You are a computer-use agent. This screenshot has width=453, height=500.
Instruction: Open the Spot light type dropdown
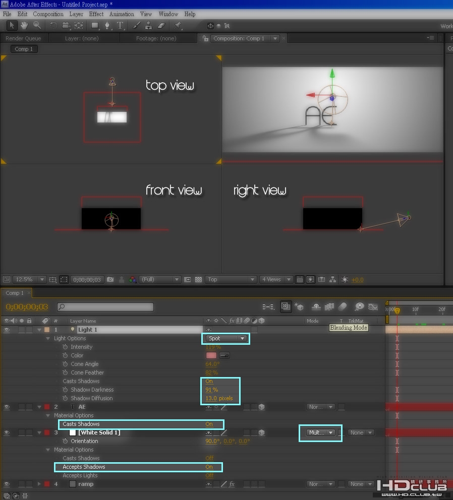[x=227, y=338]
